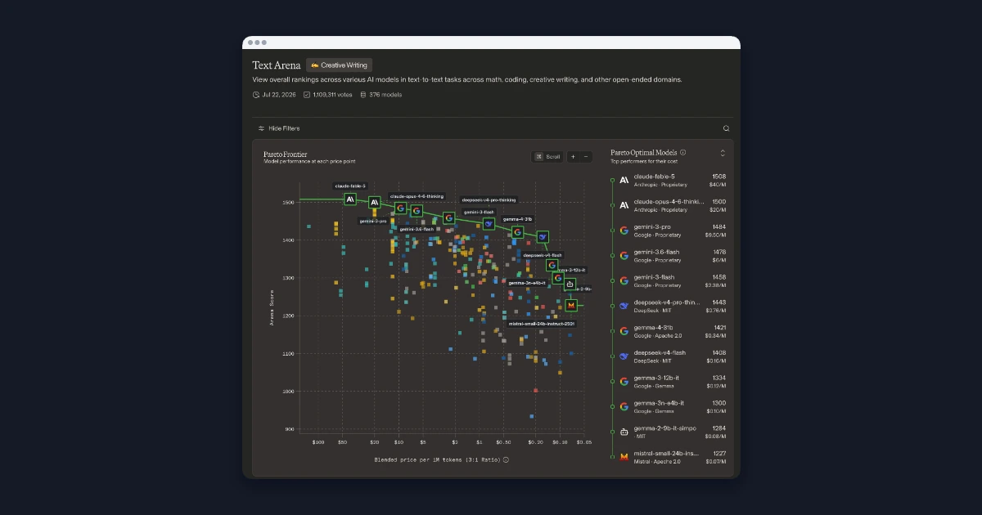Select the gemini-3.6-flash Google marker on the frontier
This screenshot has width=982, height=515.
coord(417,211)
